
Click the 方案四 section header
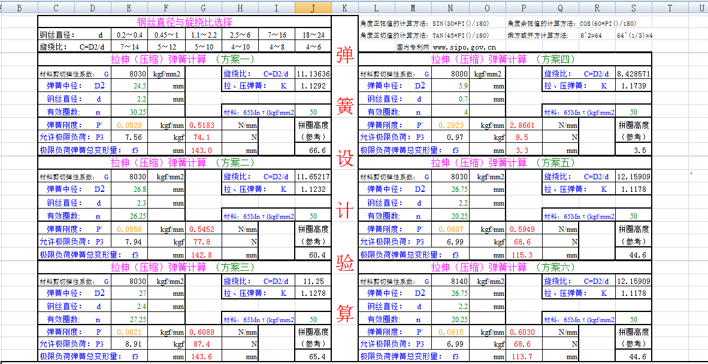506,59
